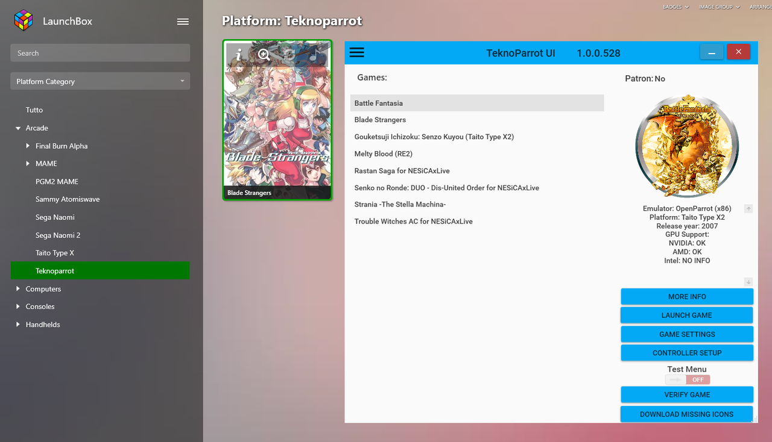Collapse the Arcade tree category
This screenshot has height=442, width=772.
[x=18, y=128]
